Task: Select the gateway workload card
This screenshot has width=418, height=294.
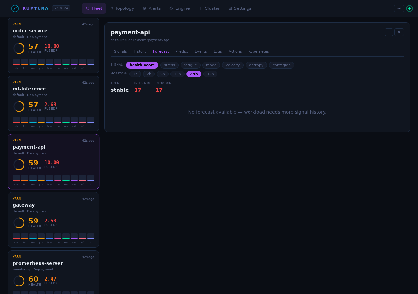Action: coord(54,220)
